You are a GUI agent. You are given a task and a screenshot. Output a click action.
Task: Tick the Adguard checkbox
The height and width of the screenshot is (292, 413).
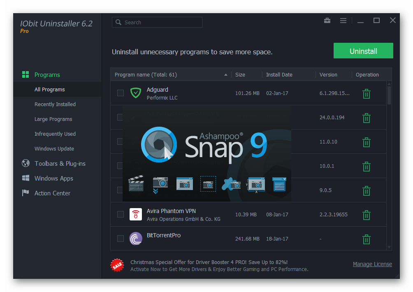[x=121, y=93]
